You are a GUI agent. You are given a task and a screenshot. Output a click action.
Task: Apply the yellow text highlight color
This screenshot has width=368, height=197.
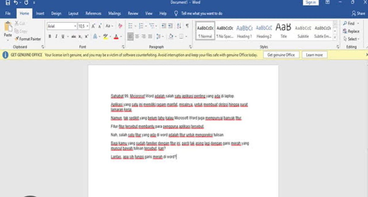click(105, 36)
